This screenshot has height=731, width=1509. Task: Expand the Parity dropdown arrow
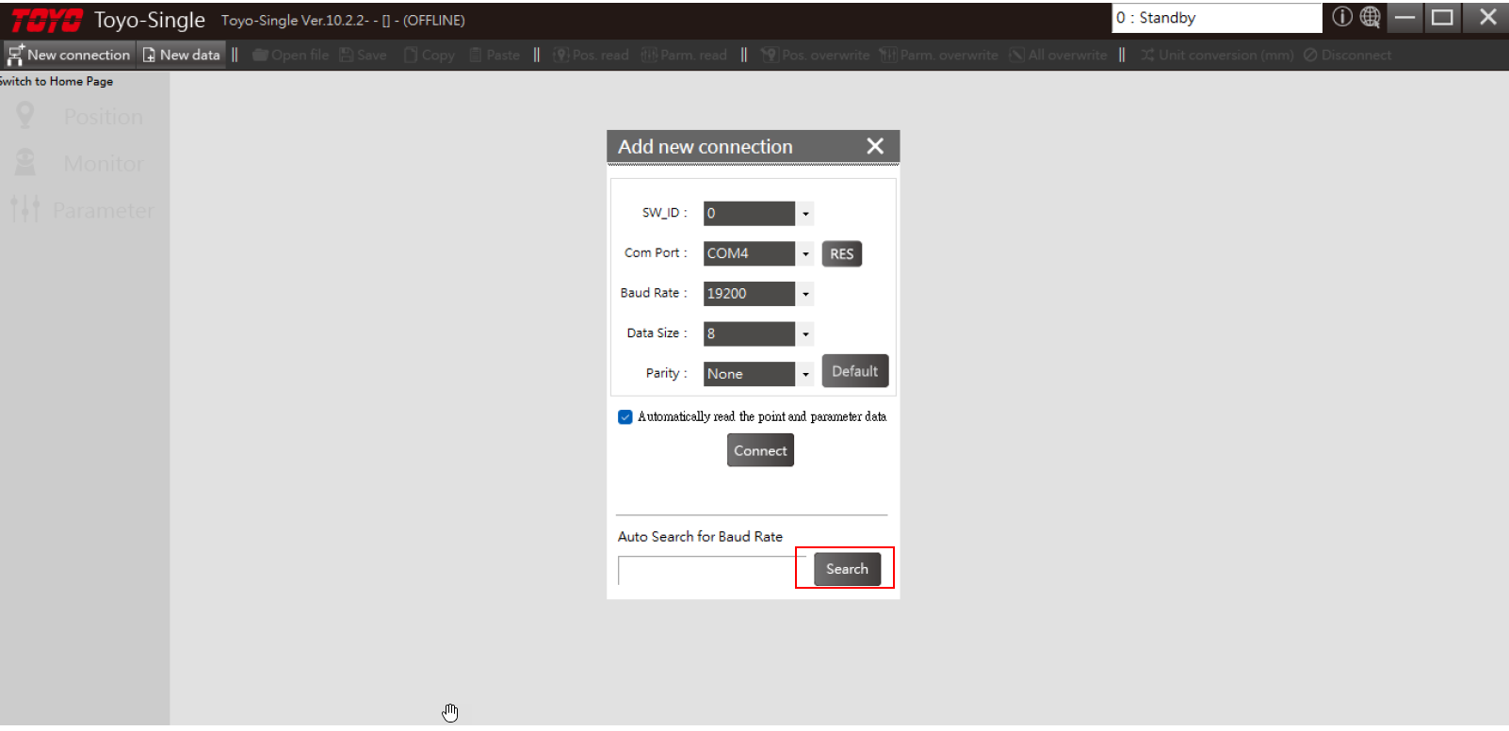pyautogui.click(x=805, y=374)
